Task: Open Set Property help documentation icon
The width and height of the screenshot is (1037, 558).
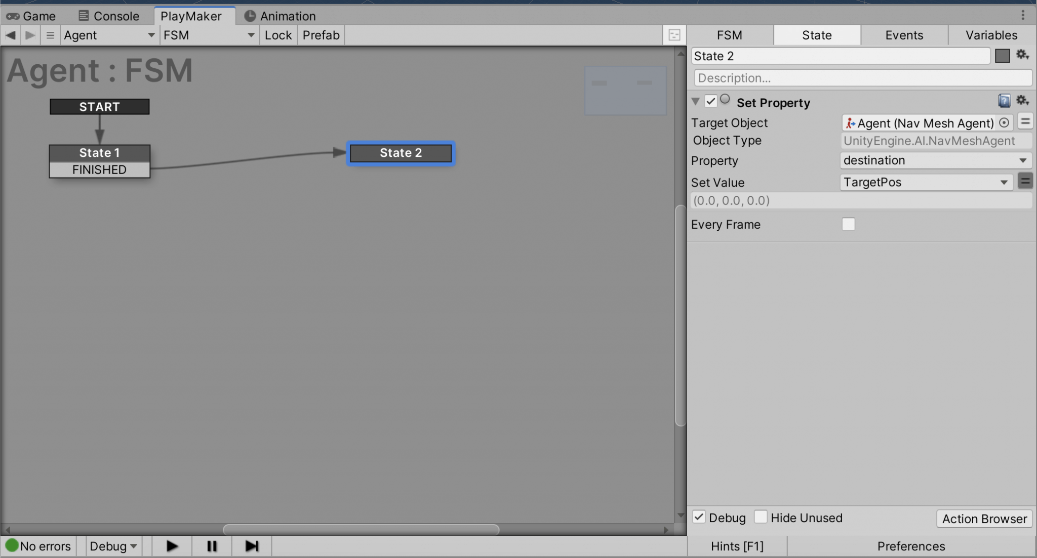Action: [1004, 101]
